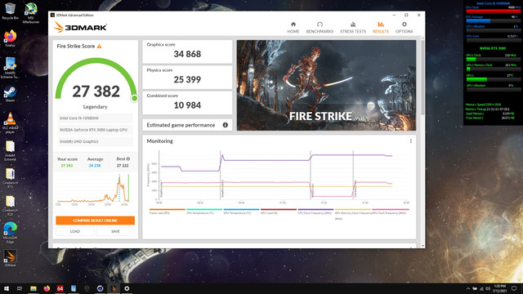523x294 pixels.
Task: Click the 3DMark icon in the taskbar
Action: pos(113,288)
